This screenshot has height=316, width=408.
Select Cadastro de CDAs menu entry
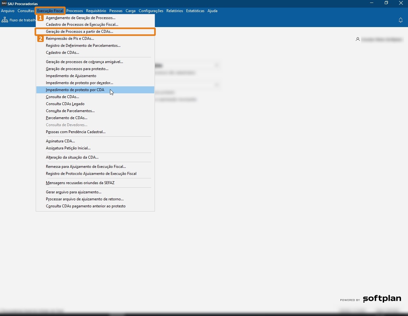(62, 53)
